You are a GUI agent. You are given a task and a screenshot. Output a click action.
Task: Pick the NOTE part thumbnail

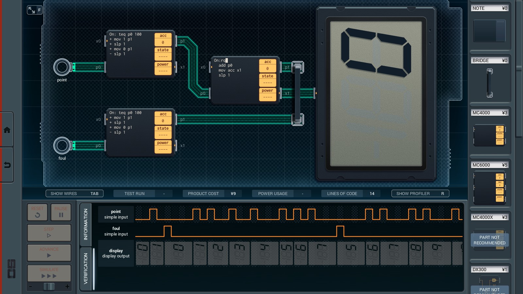[489, 31]
